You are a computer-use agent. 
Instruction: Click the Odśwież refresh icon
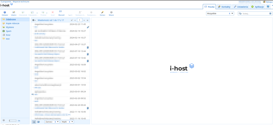[x=5, y=12]
